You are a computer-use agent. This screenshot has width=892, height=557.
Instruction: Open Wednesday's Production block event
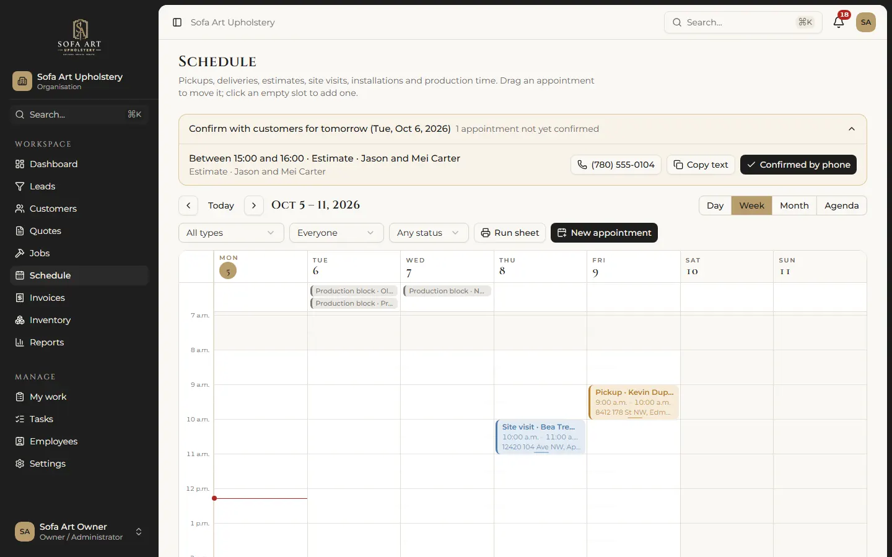point(447,291)
